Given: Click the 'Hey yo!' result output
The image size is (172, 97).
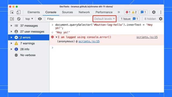Looking at the screenshot, I should pyautogui.click(x=63, y=32).
